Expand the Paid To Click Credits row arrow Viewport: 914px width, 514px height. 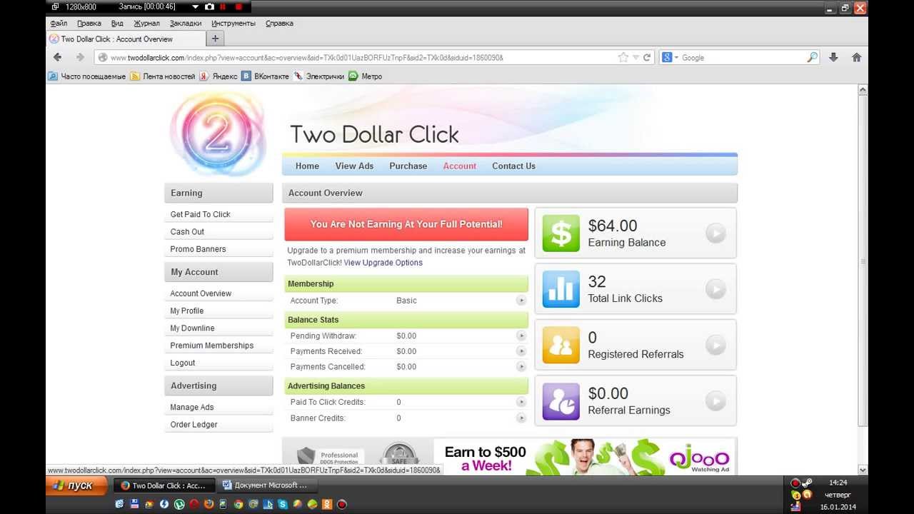tap(521, 402)
